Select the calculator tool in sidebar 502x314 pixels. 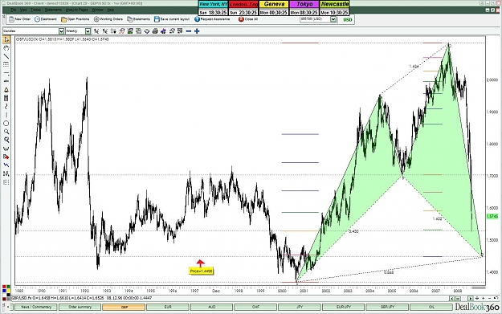(6, 98)
